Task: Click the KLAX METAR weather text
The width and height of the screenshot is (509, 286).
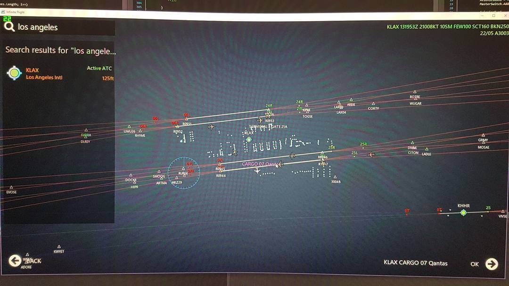Action: 448,30
